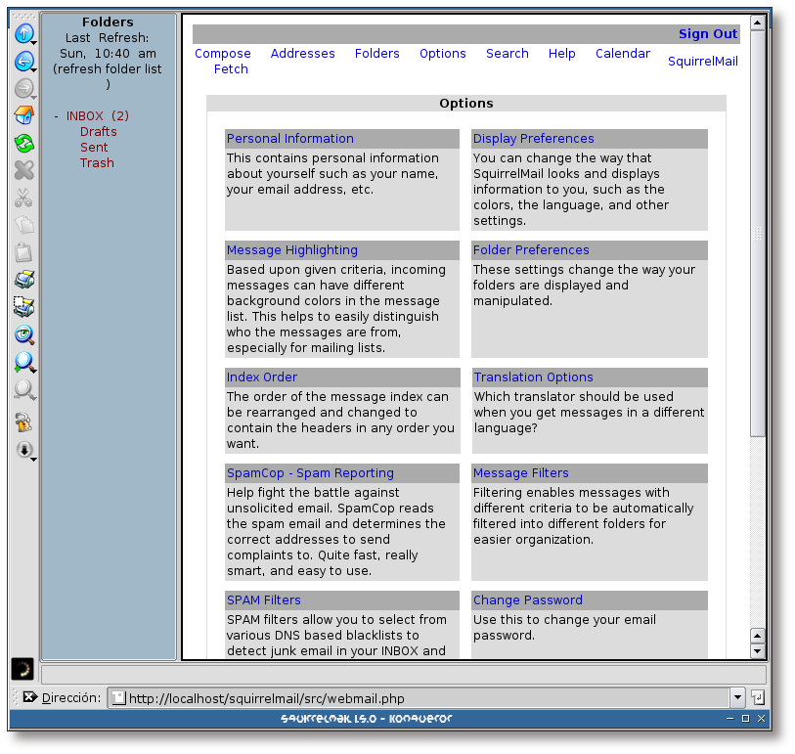Click the scroll down arrow of the page scrollbar
Viewport: 795px width, 754px height.
click(x=757, y=651)
